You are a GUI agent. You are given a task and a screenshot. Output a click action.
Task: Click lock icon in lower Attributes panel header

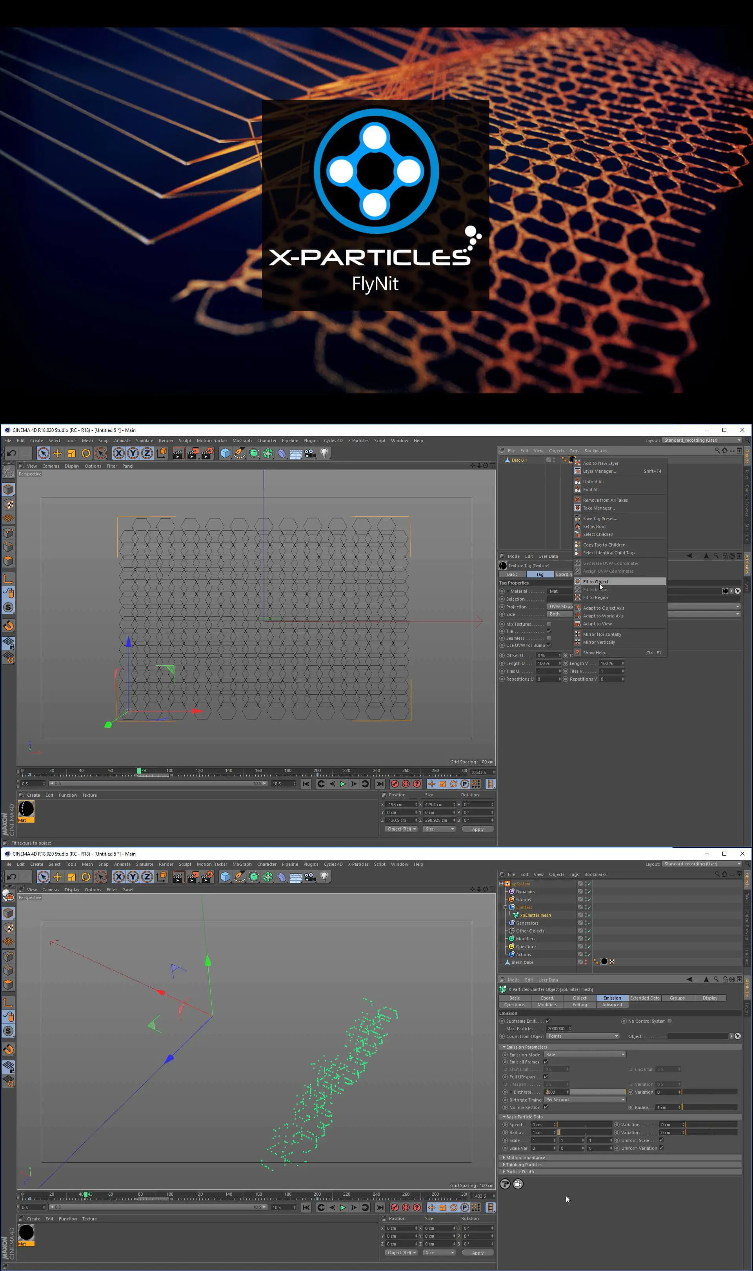(x=725, y=980)
